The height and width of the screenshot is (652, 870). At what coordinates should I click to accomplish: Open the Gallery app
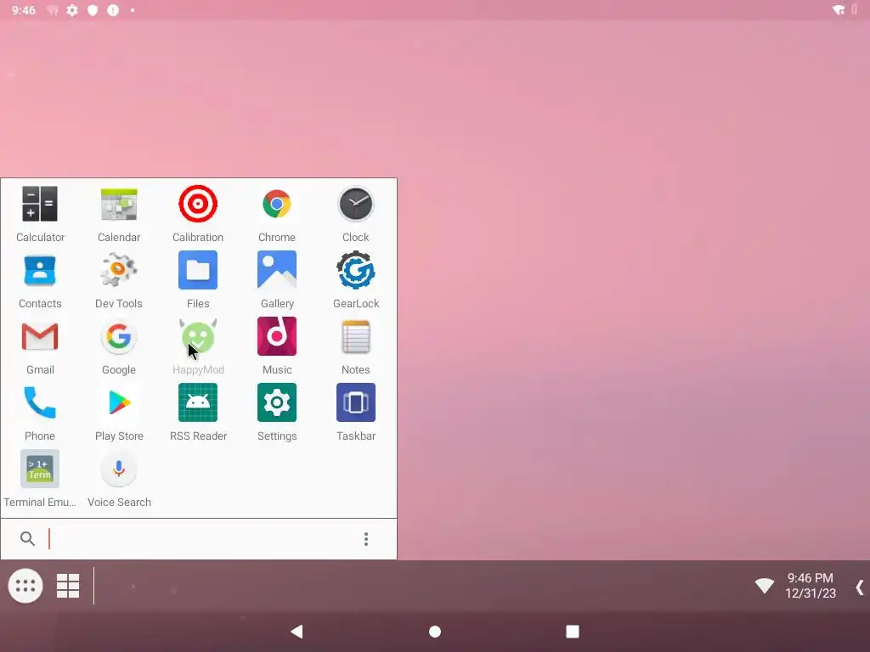[277, 280]
